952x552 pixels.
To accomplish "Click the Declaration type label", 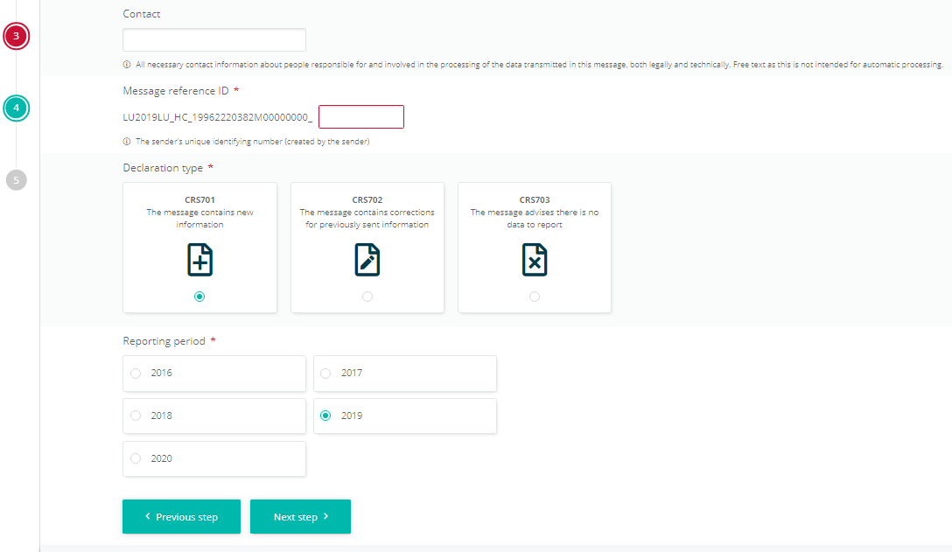I will [163, 168].
